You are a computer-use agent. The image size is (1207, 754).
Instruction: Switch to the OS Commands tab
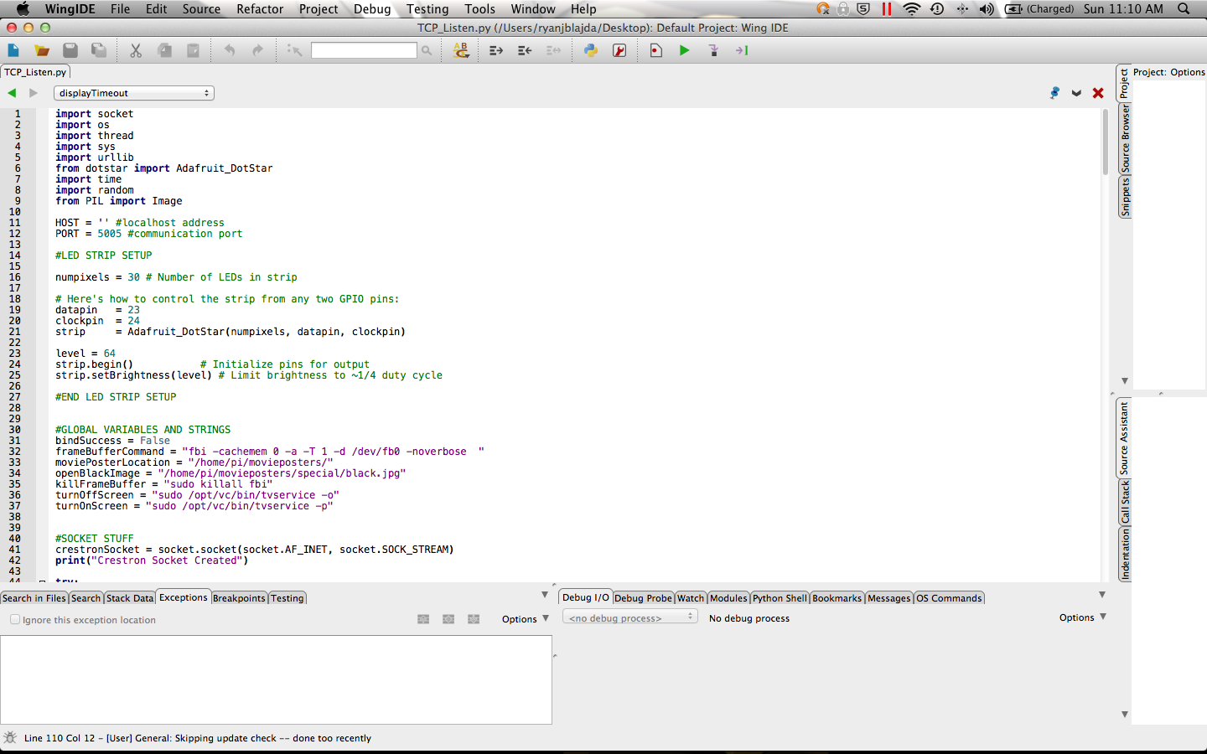click(949, 598)
